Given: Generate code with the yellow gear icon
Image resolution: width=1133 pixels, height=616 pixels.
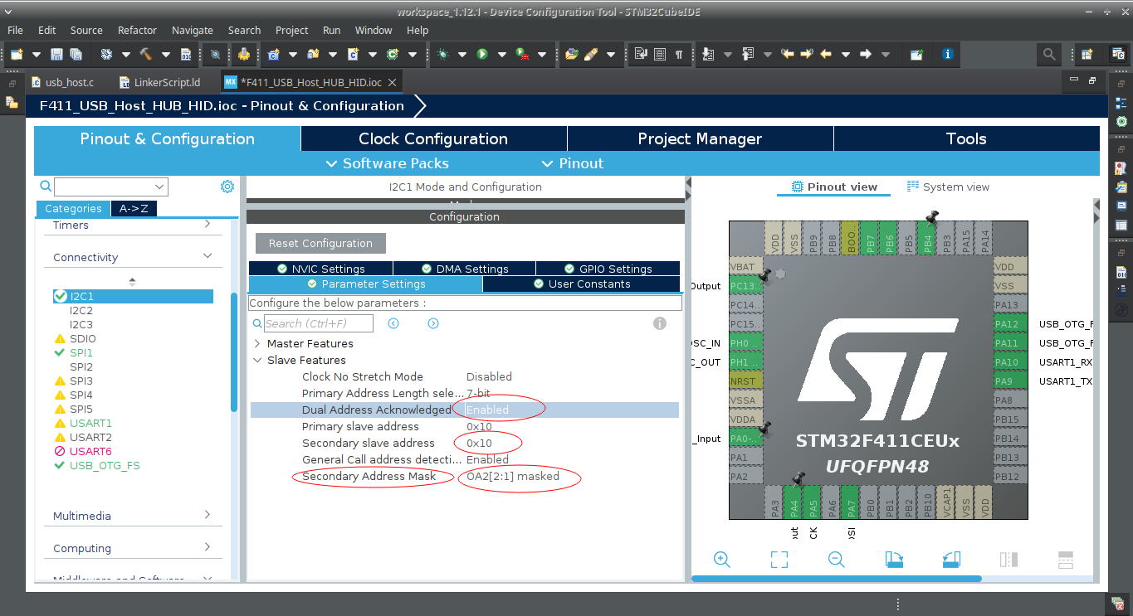Looking at the screenshot, I should point(244,54).
